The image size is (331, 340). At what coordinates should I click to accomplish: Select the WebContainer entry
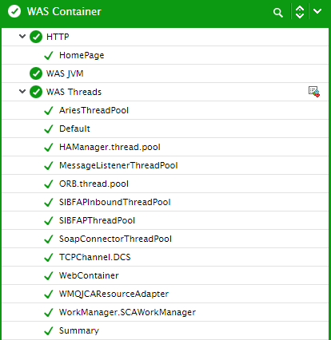[89, 275]
